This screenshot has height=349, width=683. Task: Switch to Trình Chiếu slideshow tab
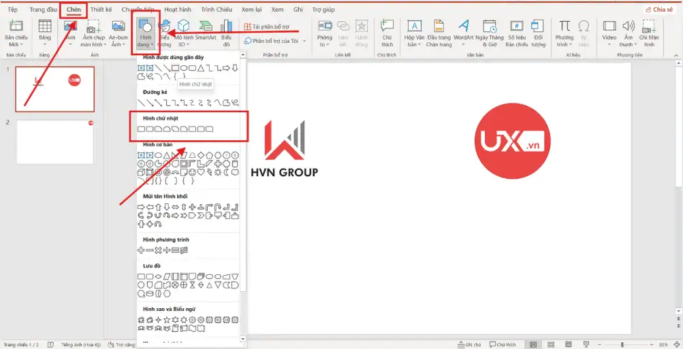(217, 10)
